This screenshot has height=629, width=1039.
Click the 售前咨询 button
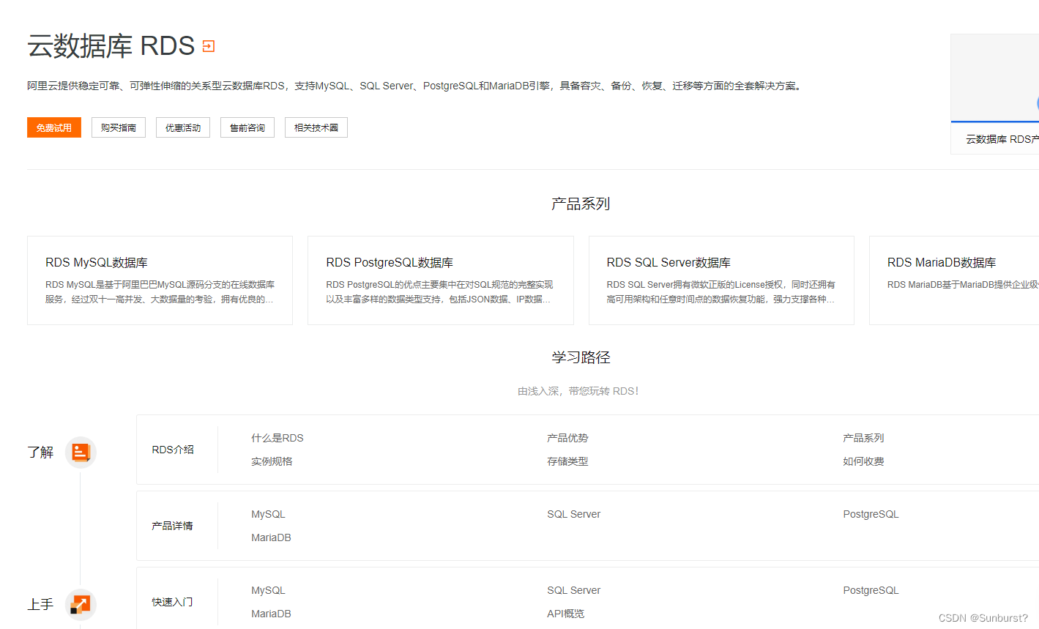(x=247, y=127)
